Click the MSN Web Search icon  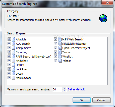[60, 39]
